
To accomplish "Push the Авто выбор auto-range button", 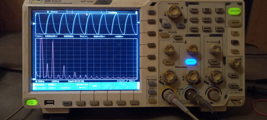I will click(220, 19).
